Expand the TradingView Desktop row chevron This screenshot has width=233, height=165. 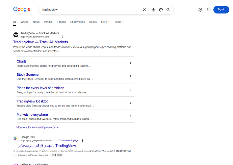click(x=130, y=103)
